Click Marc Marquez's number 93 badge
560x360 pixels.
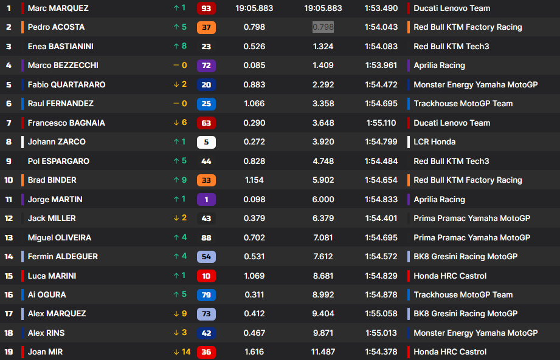pos(206,8)
